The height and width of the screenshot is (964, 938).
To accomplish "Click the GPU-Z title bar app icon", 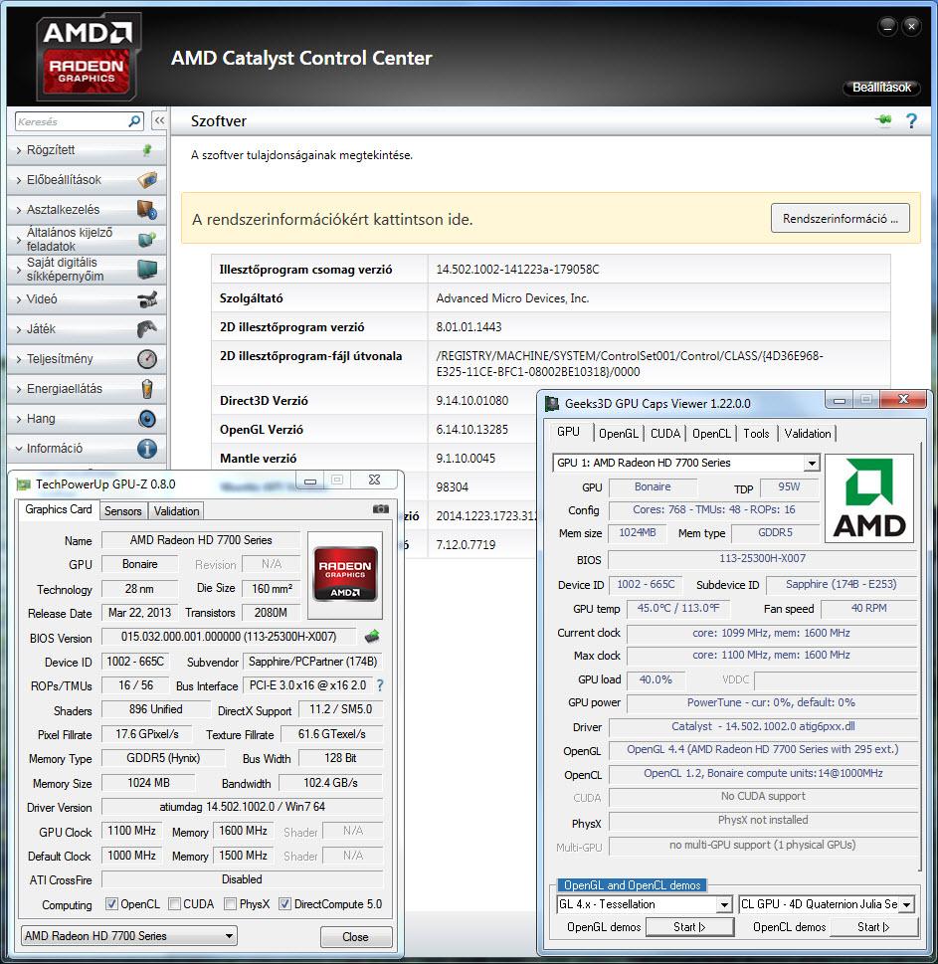I will (23, 484).
